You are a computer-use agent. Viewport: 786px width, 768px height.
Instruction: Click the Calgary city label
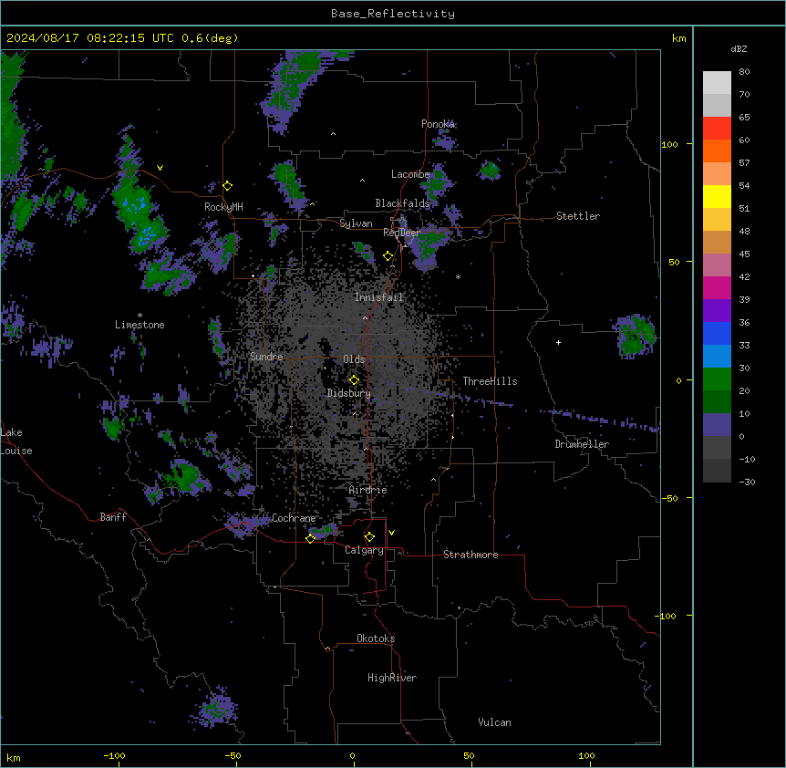click(x=364, y=550)
